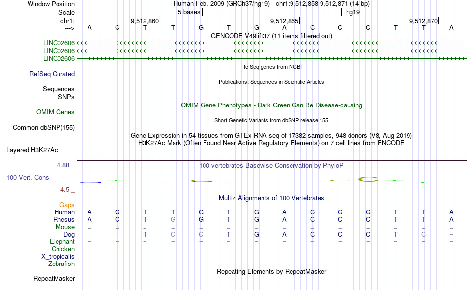The width and height of the screenshot is (467, 290).
Task: Select the Scale label in the ruler
Action: 66,12
